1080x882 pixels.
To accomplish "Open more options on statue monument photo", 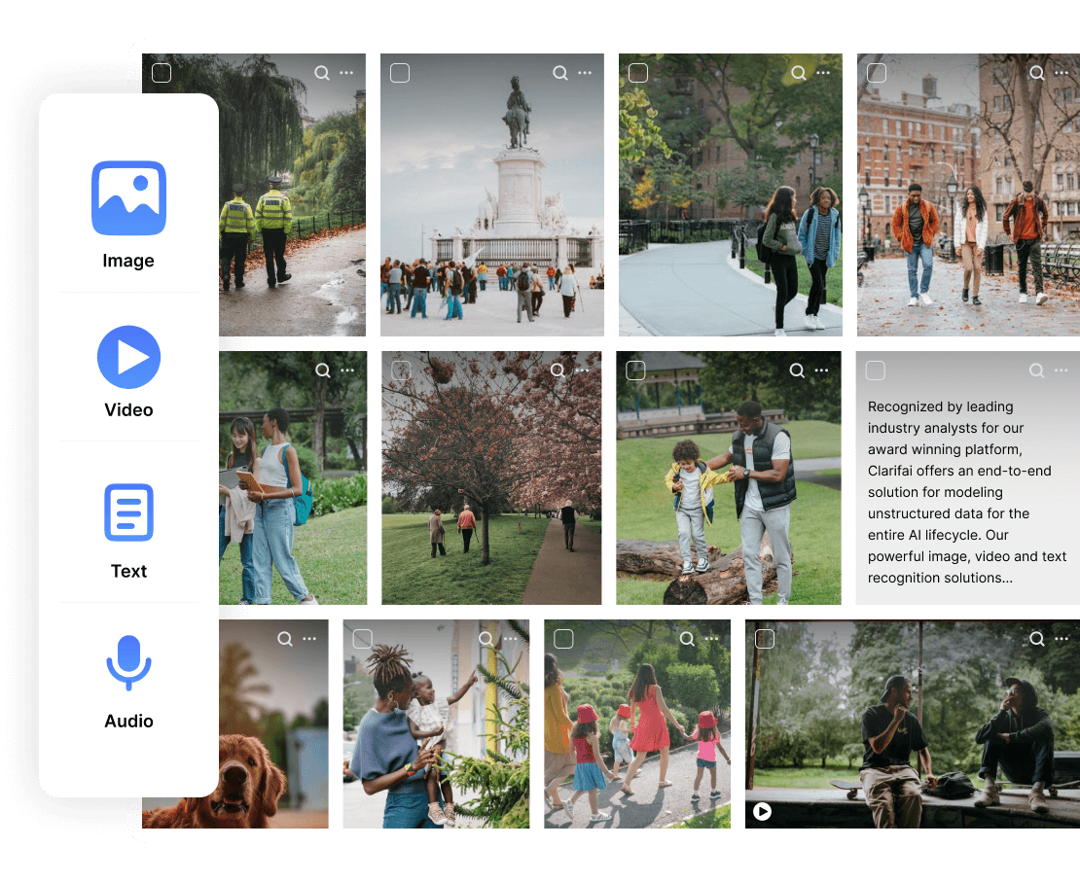I will coord(585,73).
